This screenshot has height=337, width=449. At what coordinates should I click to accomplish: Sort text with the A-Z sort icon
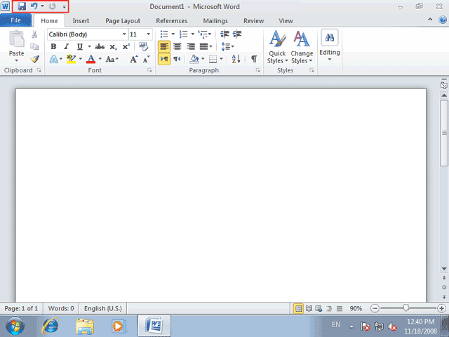tap(236, 59)
